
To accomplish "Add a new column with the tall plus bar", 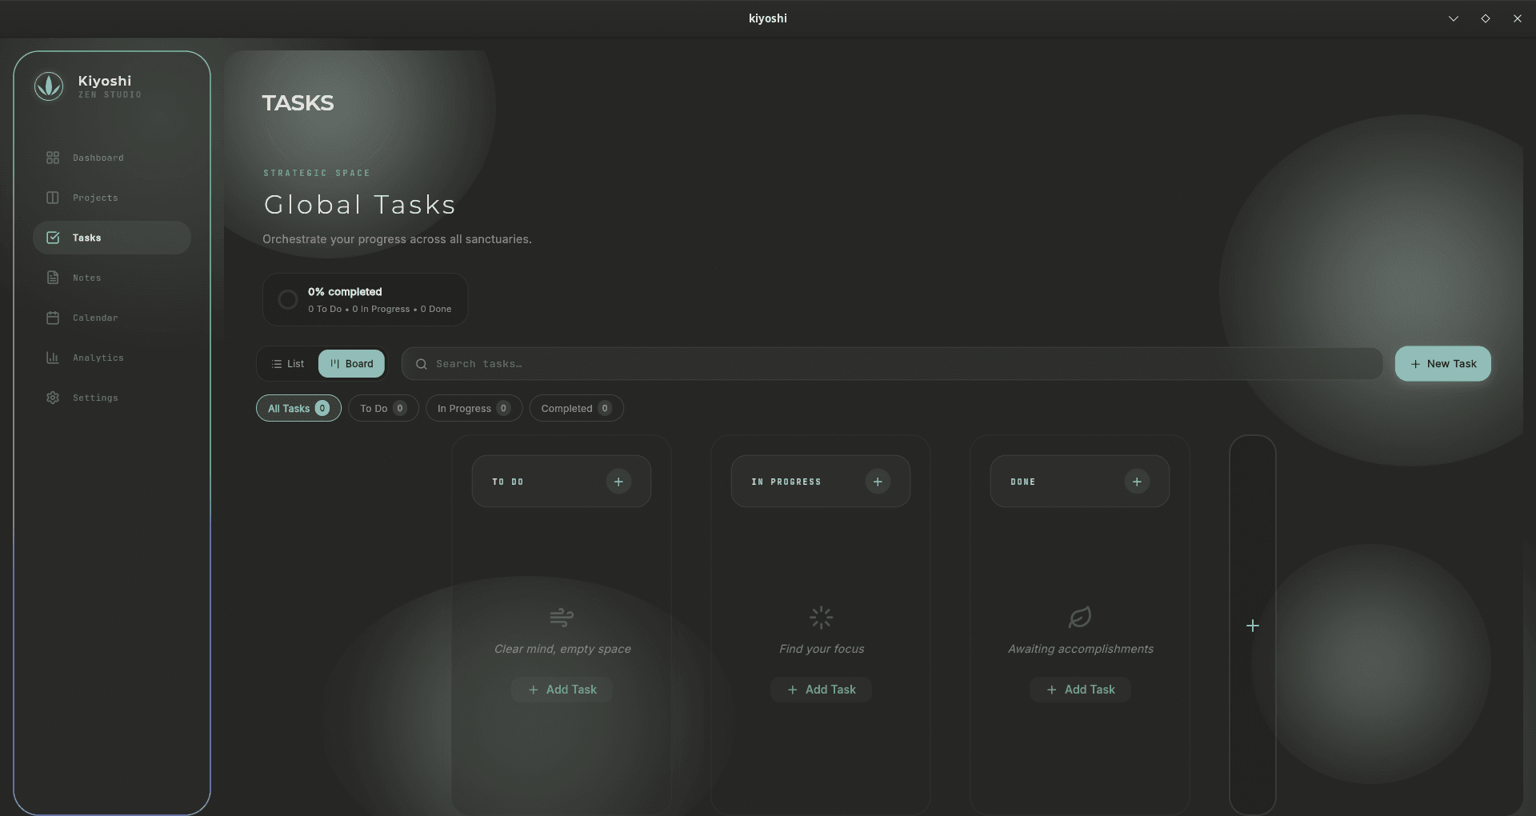I will click(x=1253, y=626).
